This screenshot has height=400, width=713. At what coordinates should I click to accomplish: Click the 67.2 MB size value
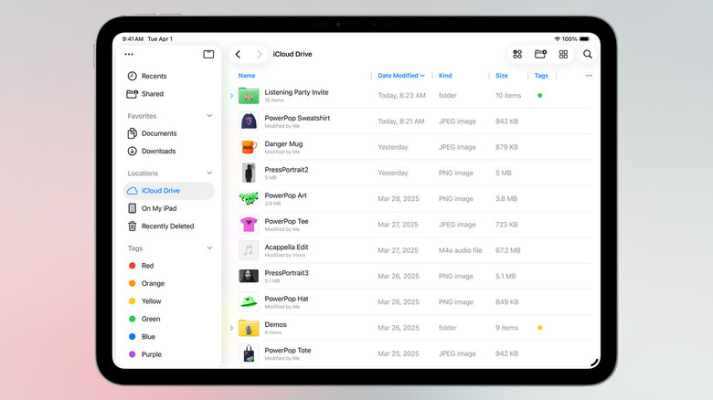[508, 250]
